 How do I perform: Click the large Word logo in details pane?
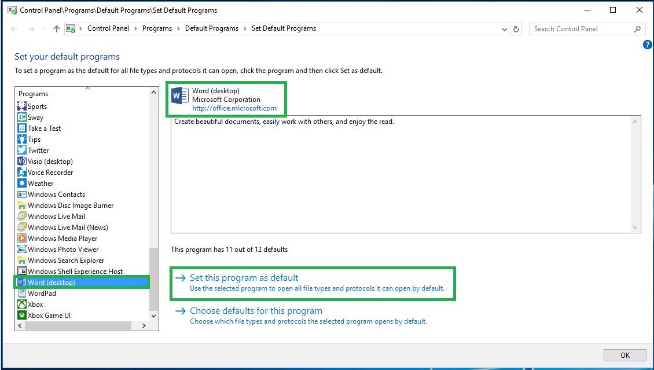click(x=180, y=96)
